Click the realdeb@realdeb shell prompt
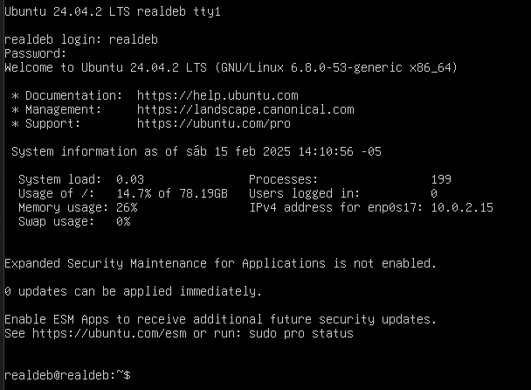Image resolution: width=531 pixels, height=390 pixels. (67, 375)
